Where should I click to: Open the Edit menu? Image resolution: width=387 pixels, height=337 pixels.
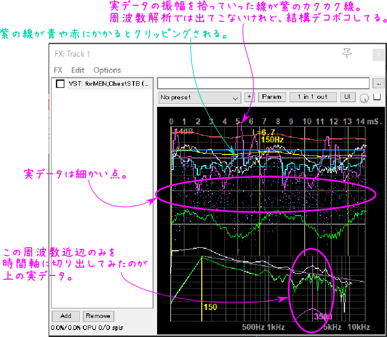pos(78,70)
